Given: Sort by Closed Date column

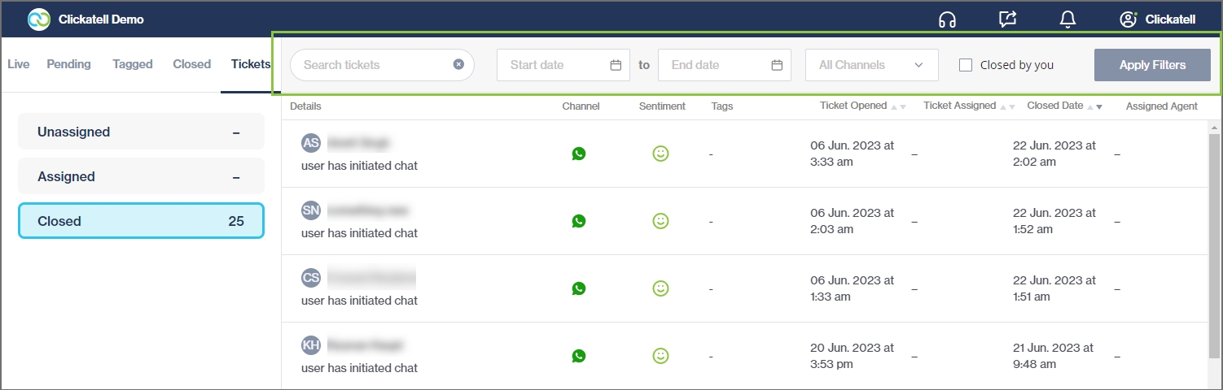Looking at the screenshot, I should [1094, 106].
